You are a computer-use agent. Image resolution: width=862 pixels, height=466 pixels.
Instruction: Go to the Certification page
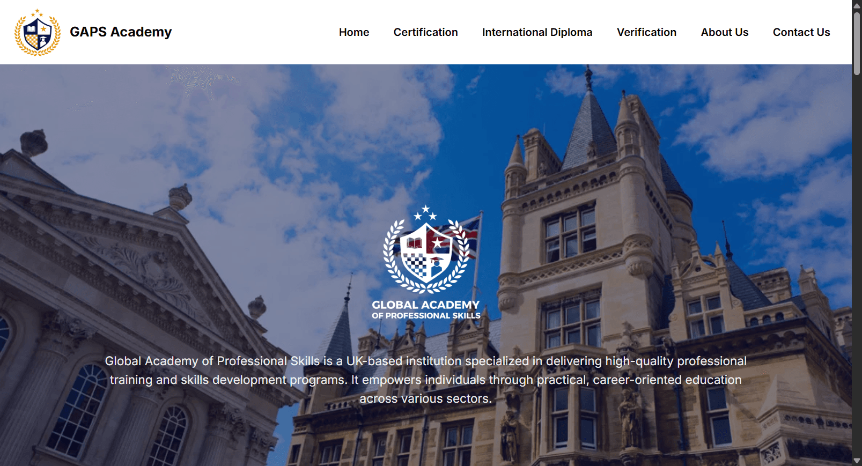pyautogui.click(x=425, y=32)
